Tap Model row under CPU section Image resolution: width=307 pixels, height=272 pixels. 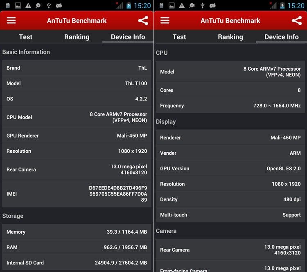point(230,72)
